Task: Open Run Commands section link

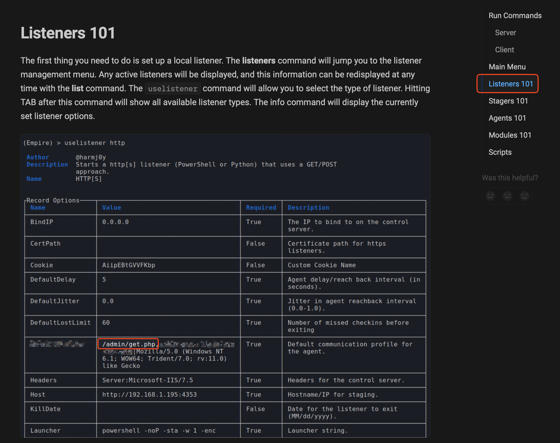Action: point(515,15)
